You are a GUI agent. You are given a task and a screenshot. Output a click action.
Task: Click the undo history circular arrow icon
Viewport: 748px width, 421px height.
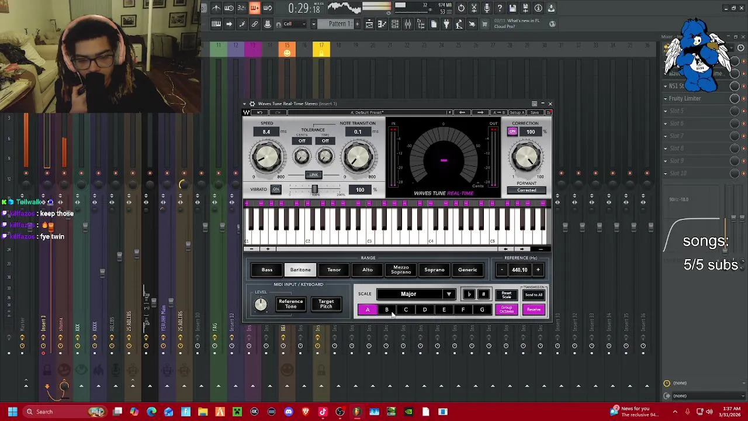461,8
